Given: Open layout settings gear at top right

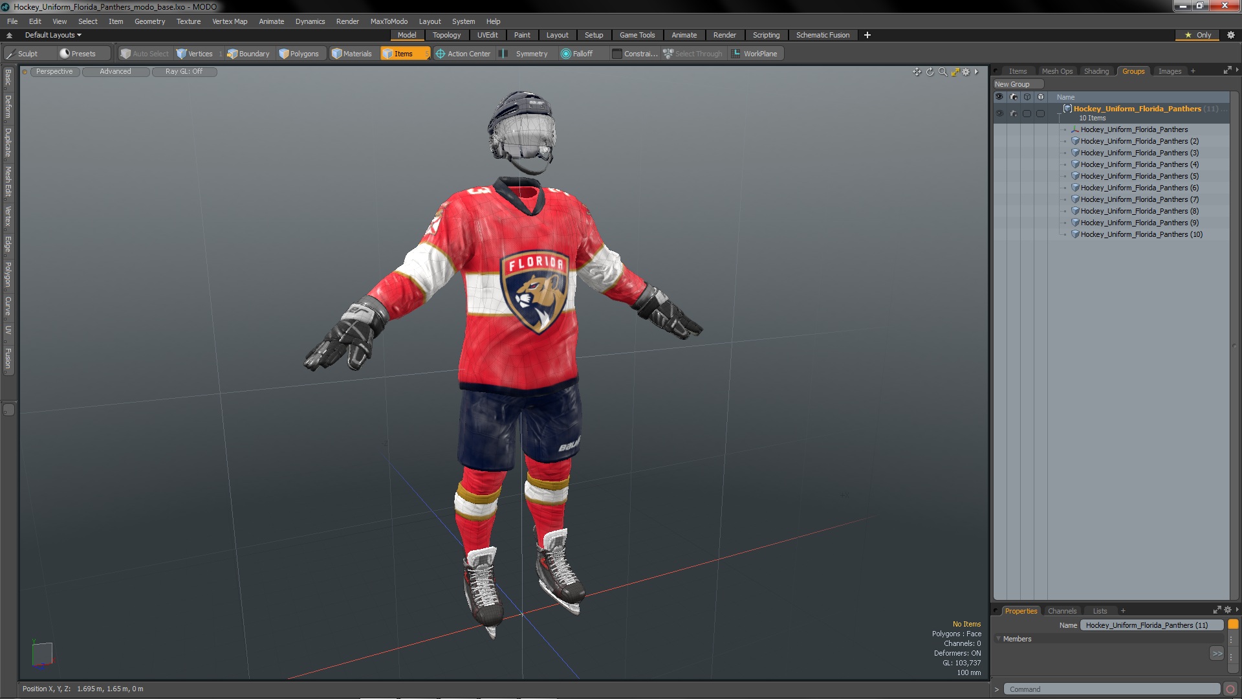Looking at the screenshot, I should pos(1231,35).
